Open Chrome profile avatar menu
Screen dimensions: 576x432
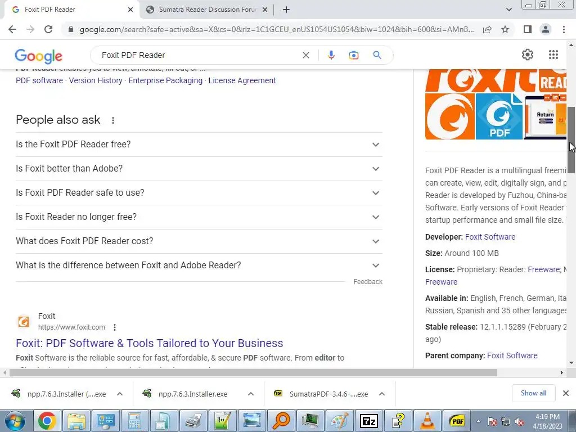click(546, 29)
